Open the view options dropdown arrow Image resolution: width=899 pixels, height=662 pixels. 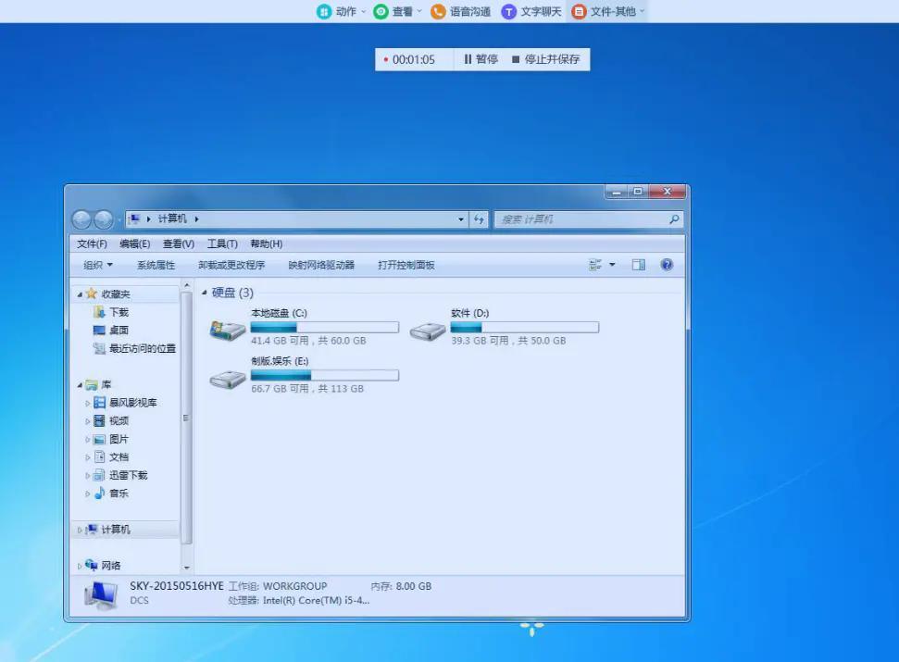(612, 265)
